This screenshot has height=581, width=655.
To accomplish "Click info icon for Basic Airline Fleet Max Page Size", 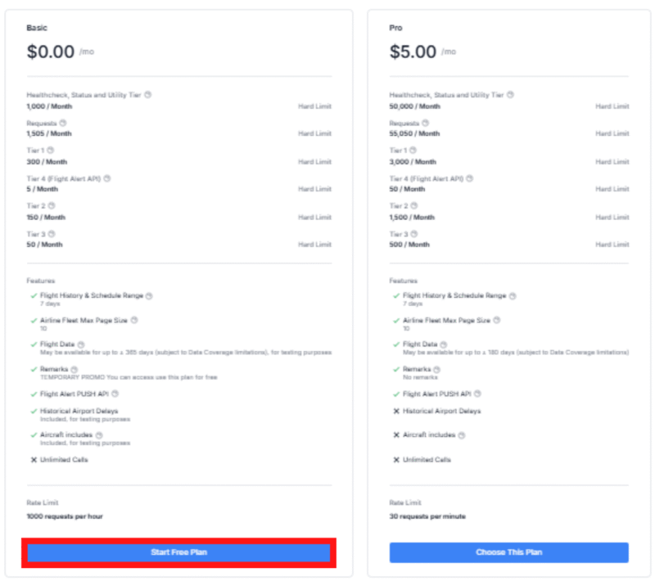I will click(134, 321).
